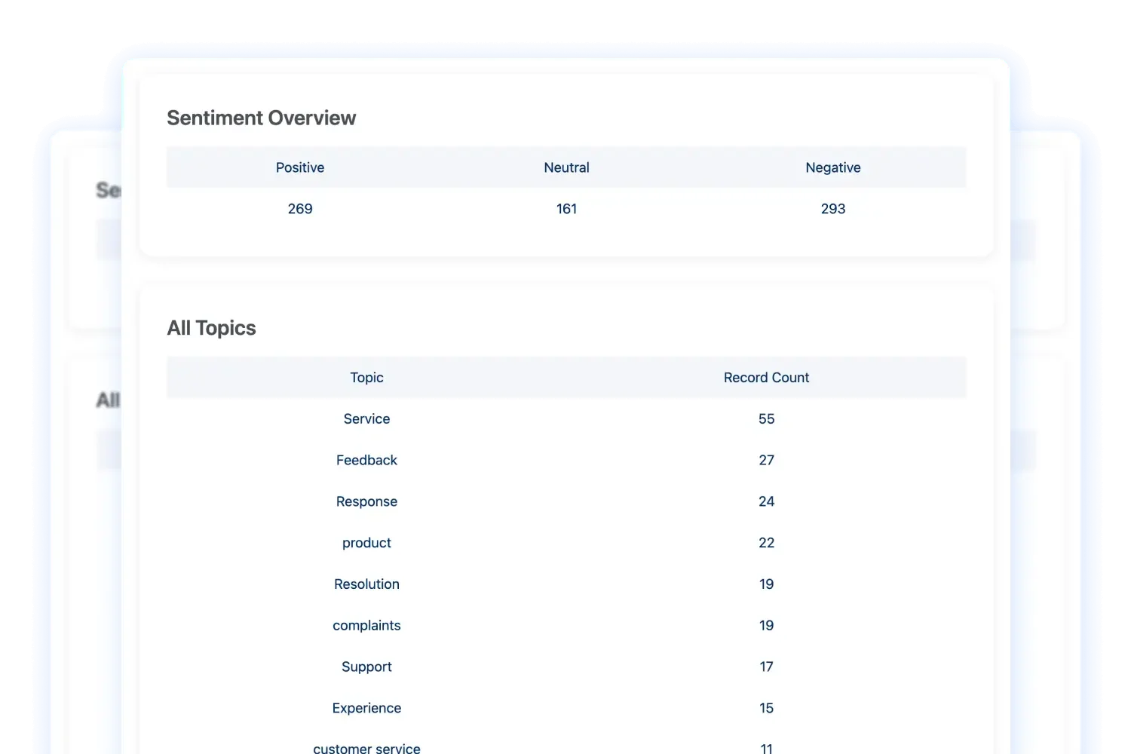Click the All Topics heading
Screen dimensions: 1131x754
(x=212, y=328)
